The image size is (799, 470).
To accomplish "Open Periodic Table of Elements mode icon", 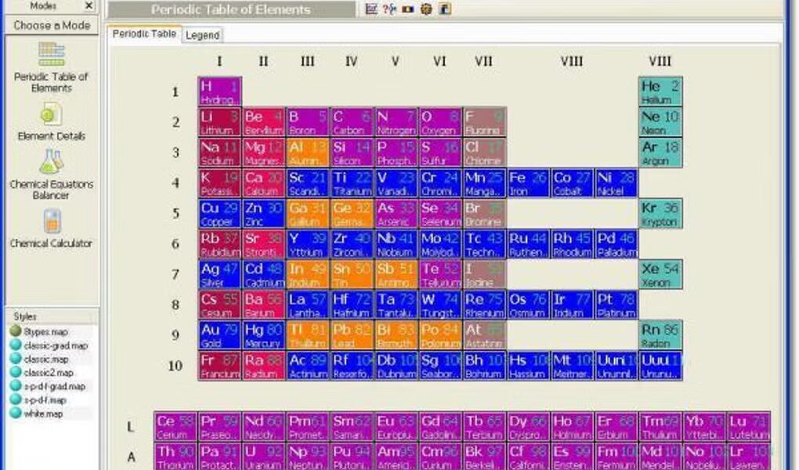I will [x=51, y=56].
